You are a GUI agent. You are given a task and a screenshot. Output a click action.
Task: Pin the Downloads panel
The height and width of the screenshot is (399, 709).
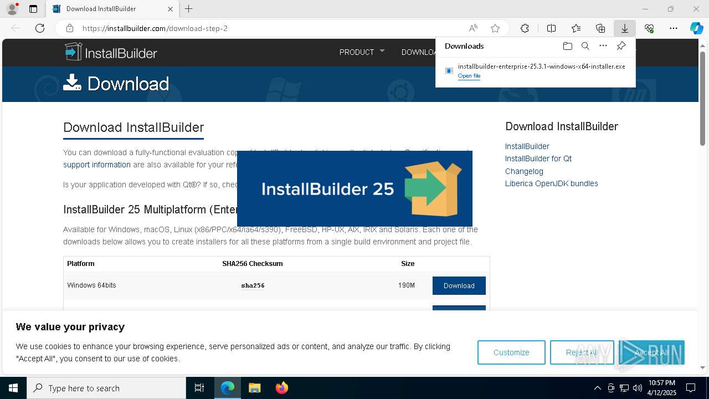click(621, 46)
